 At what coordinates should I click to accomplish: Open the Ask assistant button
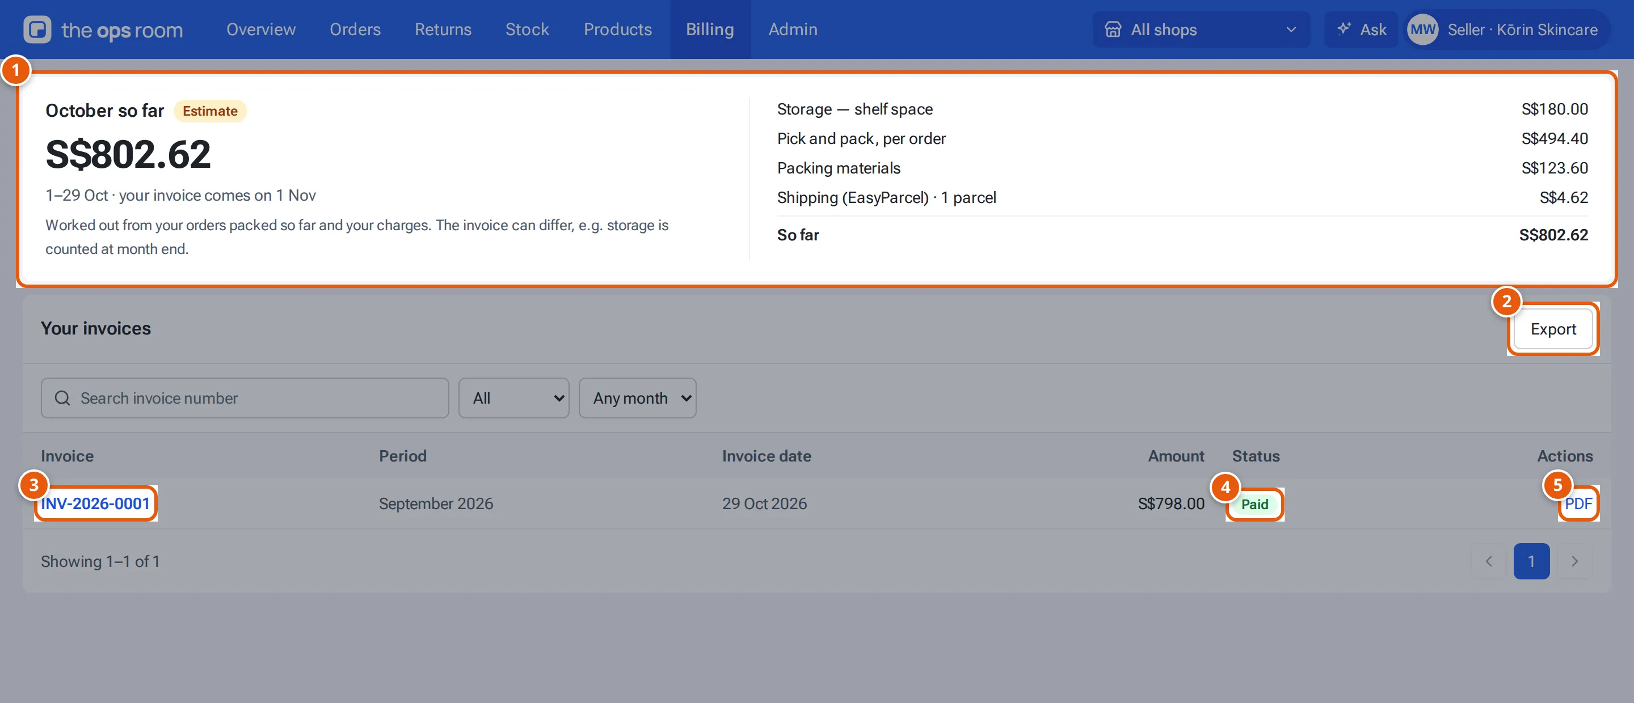[x=1361, y=29]
